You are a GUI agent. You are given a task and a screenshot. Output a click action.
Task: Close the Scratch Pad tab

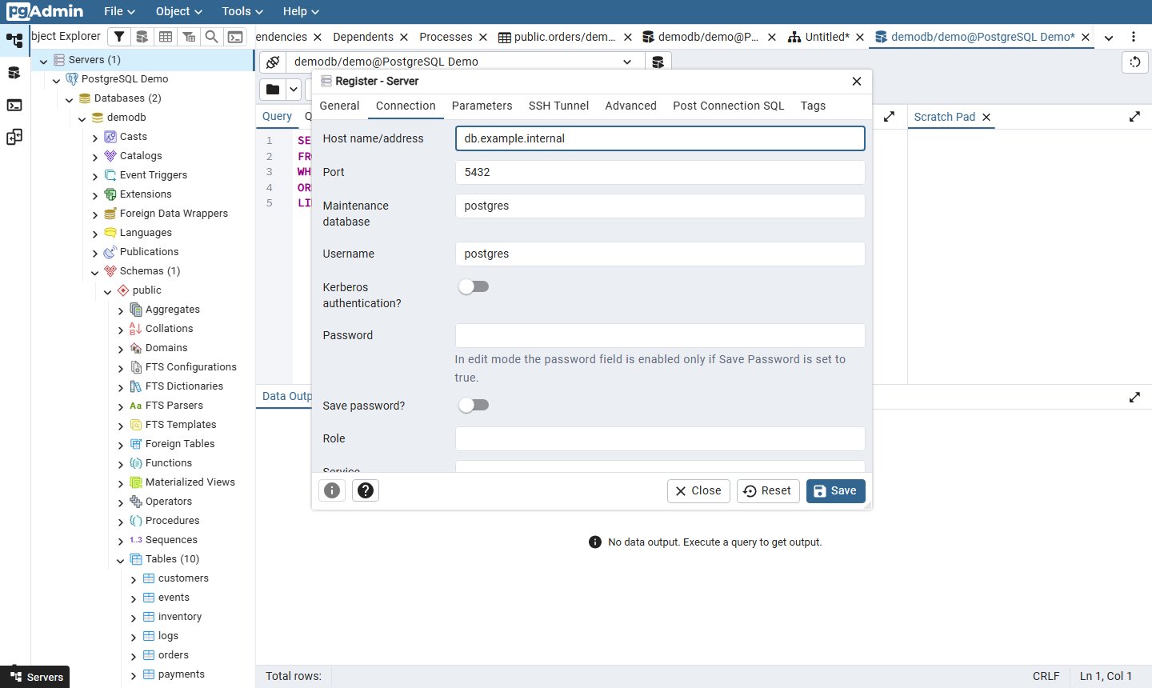click(986, 117)
